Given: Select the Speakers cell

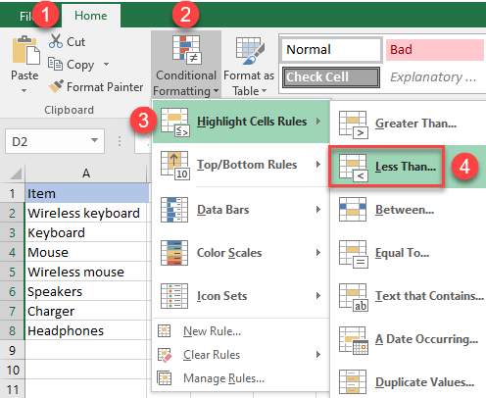Looking at the screenshot, I should (86, 291).
